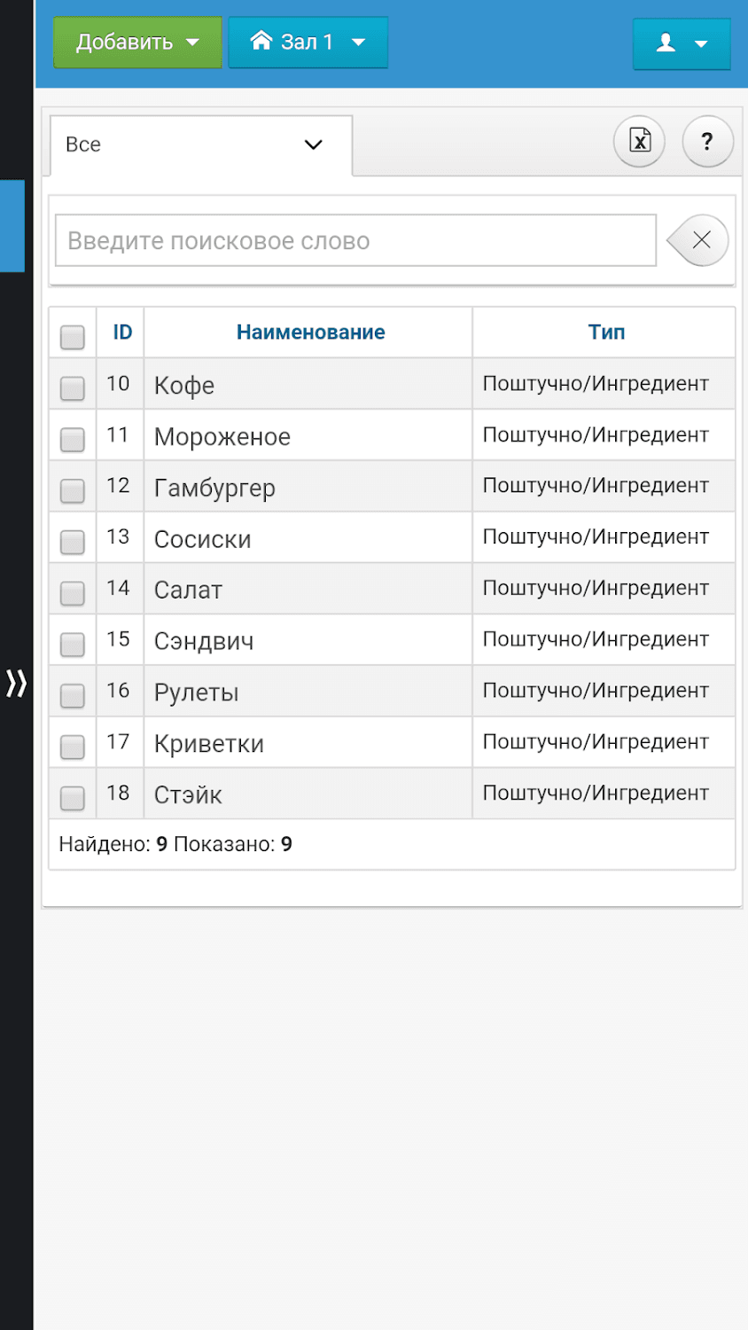Click the Excel export icon
The image size is (748, 1330).
[x=639, y=141]
